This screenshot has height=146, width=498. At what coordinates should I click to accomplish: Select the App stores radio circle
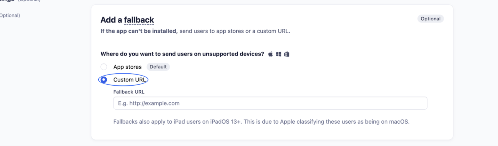pyautogui.click(x=104, y=67)
